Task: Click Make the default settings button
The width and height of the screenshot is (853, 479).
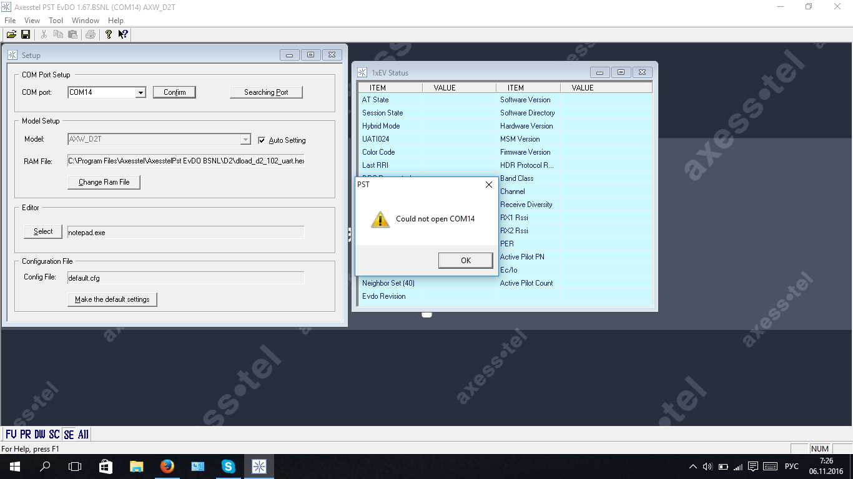Action: pyautogui.click(x=112, y=299)
